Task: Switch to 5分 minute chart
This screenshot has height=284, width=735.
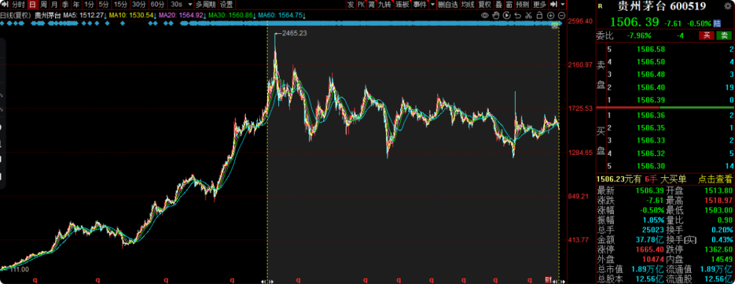Action: tap(103, 5)
